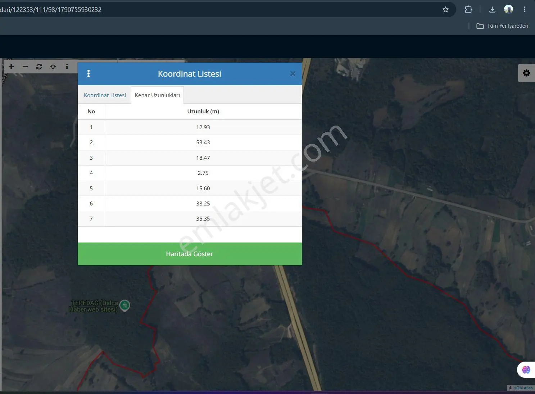
Task: Close the Koordinat Listesi dialog
Action: click(293, 74)
